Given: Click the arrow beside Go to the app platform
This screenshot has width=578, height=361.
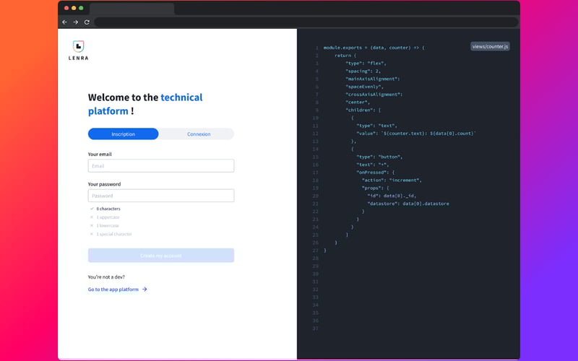Looking at the screenshot, I should (x=144, y=290).
